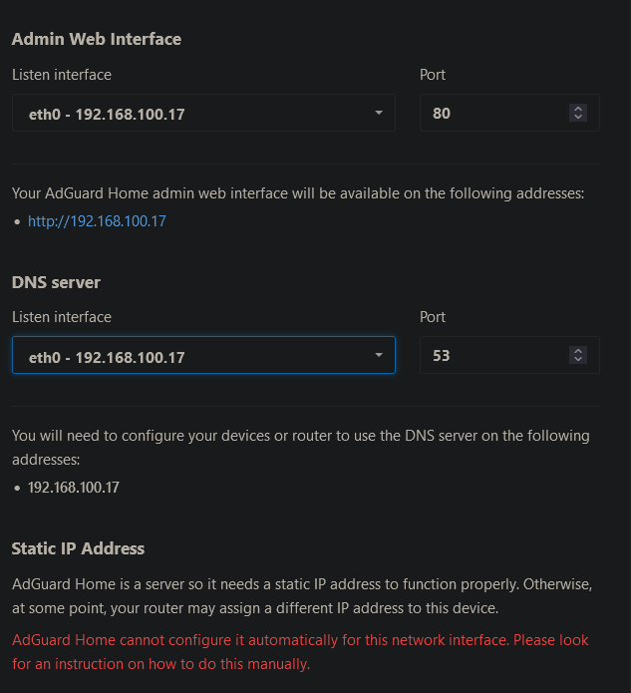This screenshot has width=631, height=693.
Task: Open the http://192.168.100.17 admin link
Action: coord(97,221)
